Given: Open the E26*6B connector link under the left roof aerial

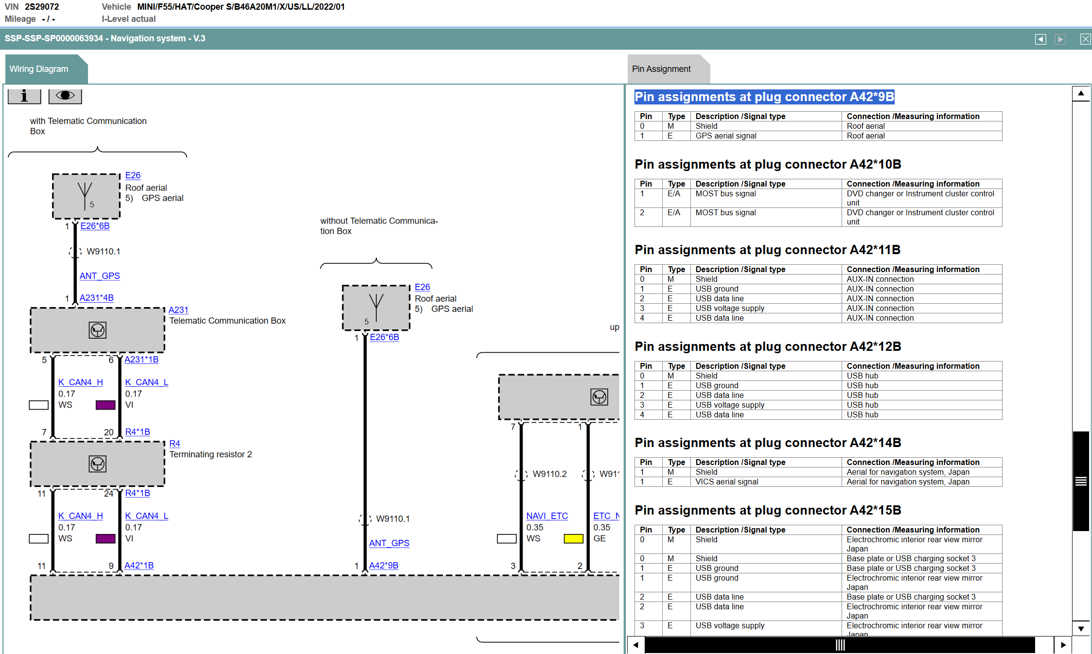Looking at the screenshot, I should pos(95,226).
